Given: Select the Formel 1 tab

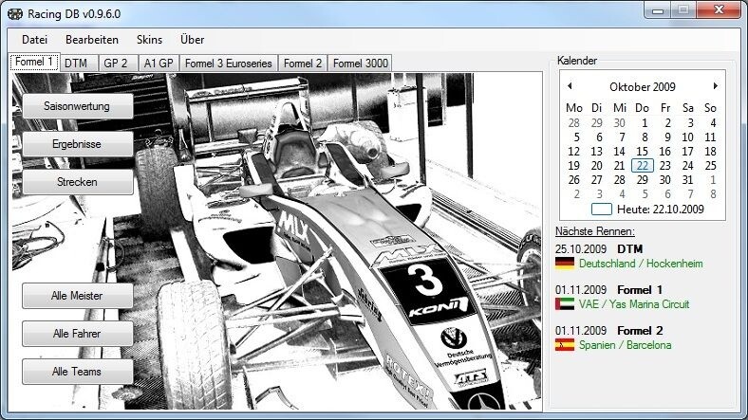Looking at the screenshot, I should [34, 62].
